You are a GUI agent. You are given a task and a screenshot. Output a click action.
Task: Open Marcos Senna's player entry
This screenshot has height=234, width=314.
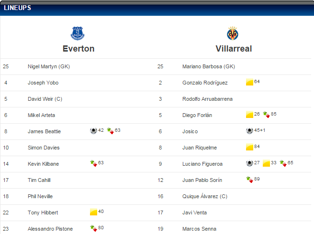click(199, 229)
